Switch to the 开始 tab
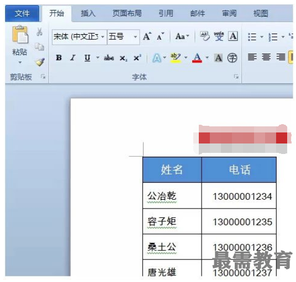Screen dimensions: 296x282 (x=57, y=13)
